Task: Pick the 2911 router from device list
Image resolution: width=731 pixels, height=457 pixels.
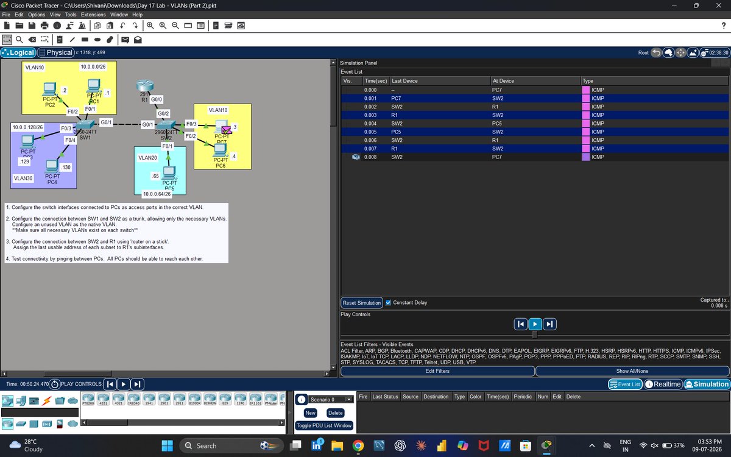Action: click(180, 400)
